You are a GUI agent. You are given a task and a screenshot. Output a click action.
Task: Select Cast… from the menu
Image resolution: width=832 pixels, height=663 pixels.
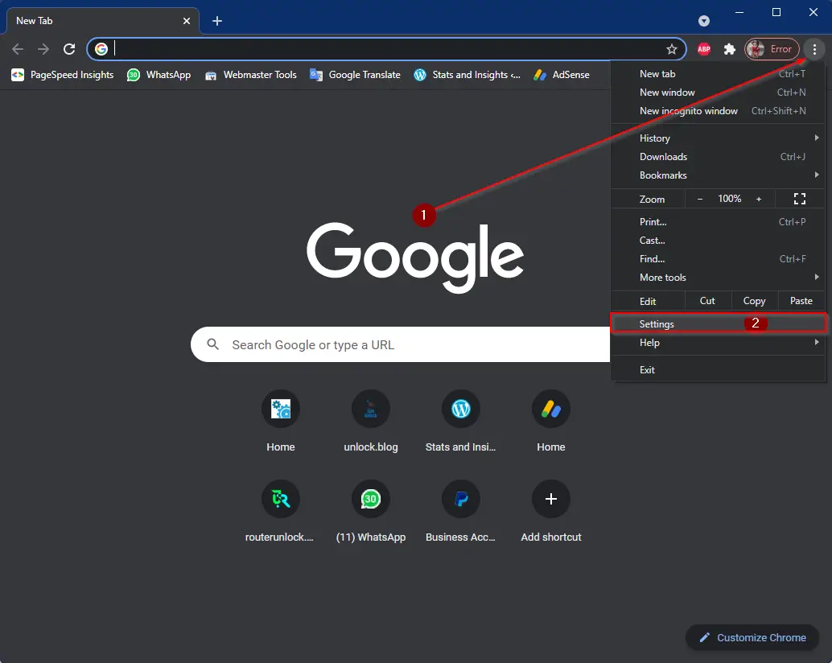(718, 241)
